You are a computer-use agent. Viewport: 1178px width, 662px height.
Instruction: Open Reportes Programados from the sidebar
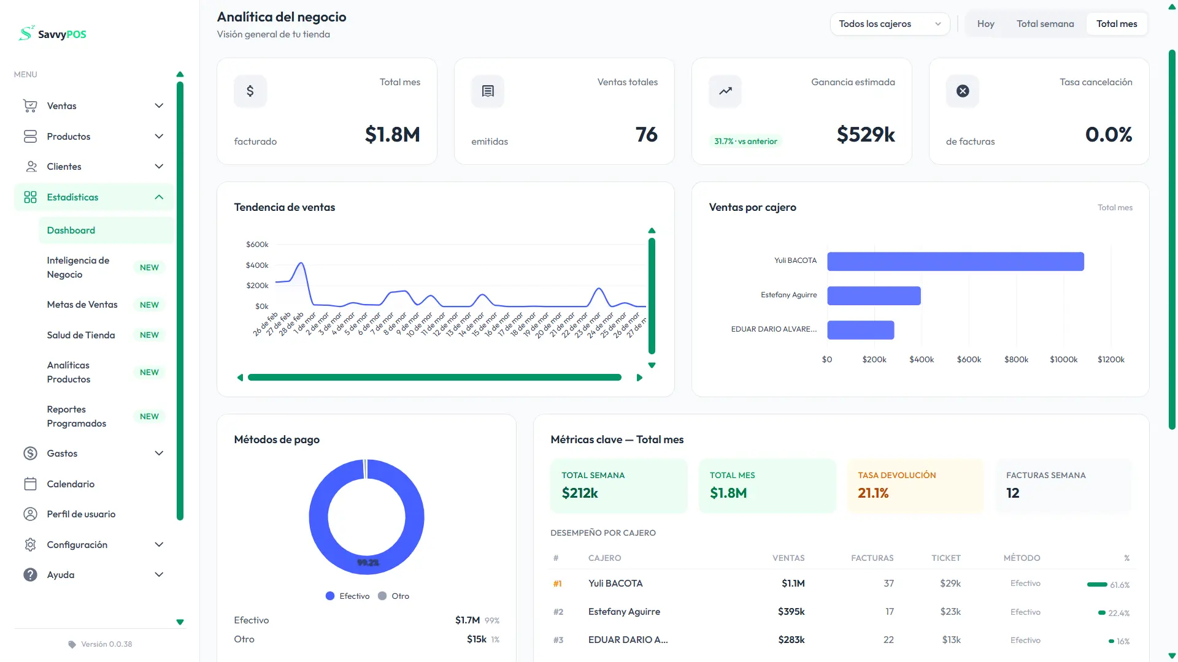(x=77, y=416)
